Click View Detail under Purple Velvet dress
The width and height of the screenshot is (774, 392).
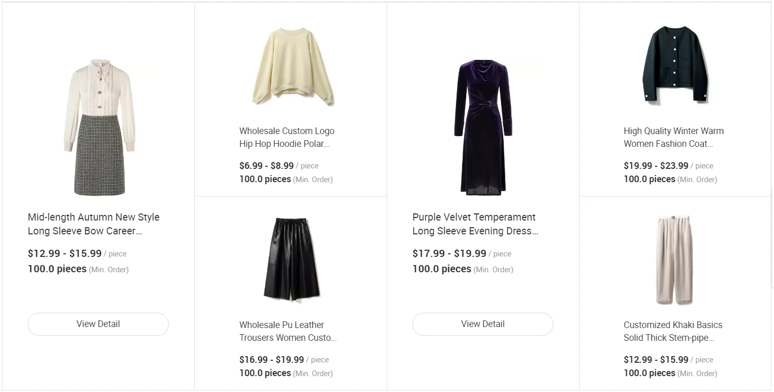(x=483, y=324)
